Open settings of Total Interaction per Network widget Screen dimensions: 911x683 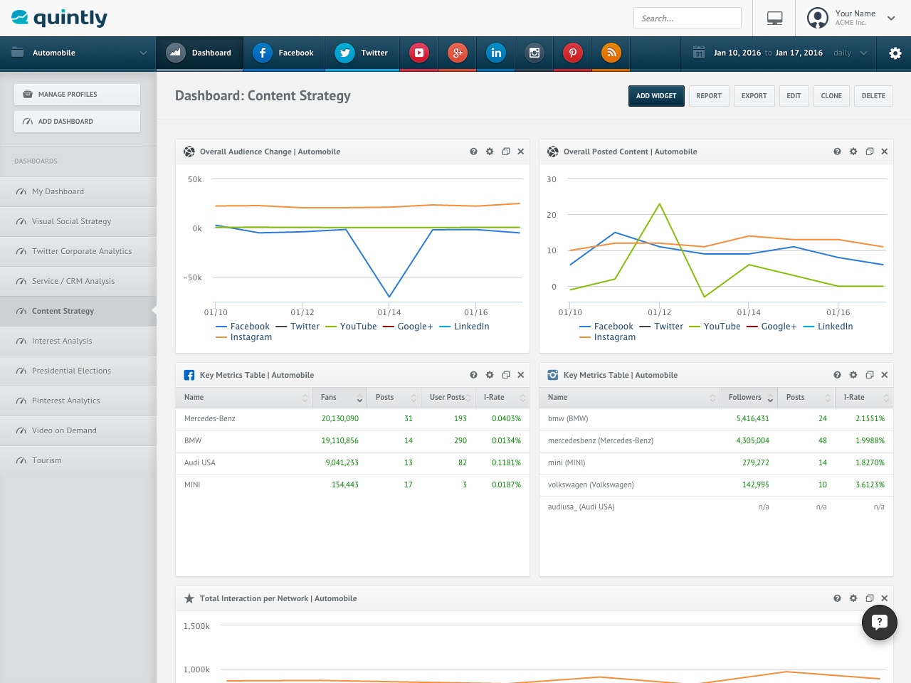click(853, 598)
